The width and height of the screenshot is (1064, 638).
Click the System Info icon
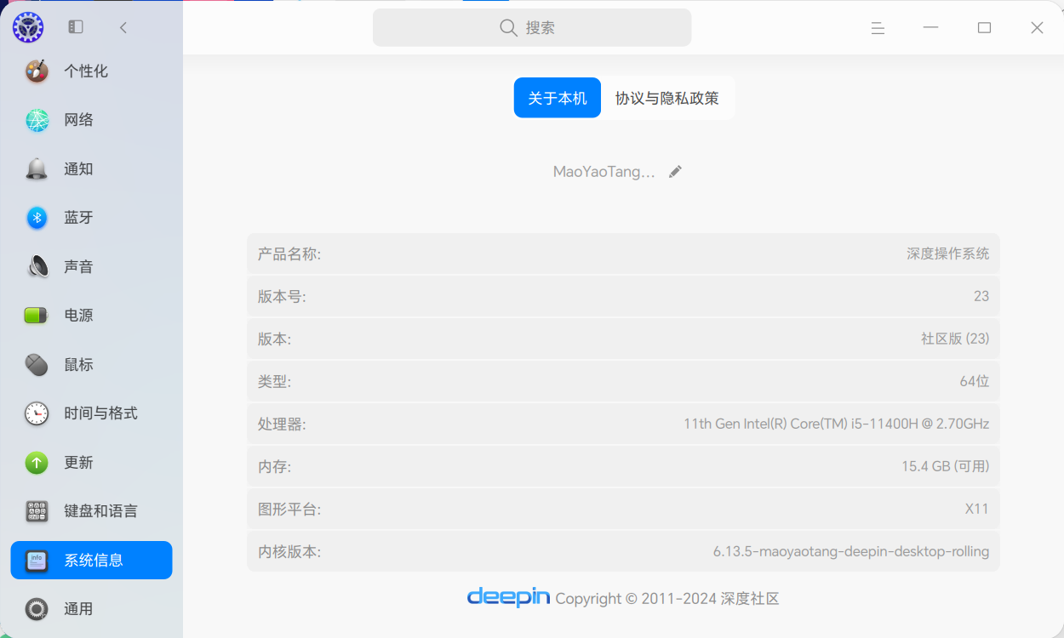tap(37, 561)
